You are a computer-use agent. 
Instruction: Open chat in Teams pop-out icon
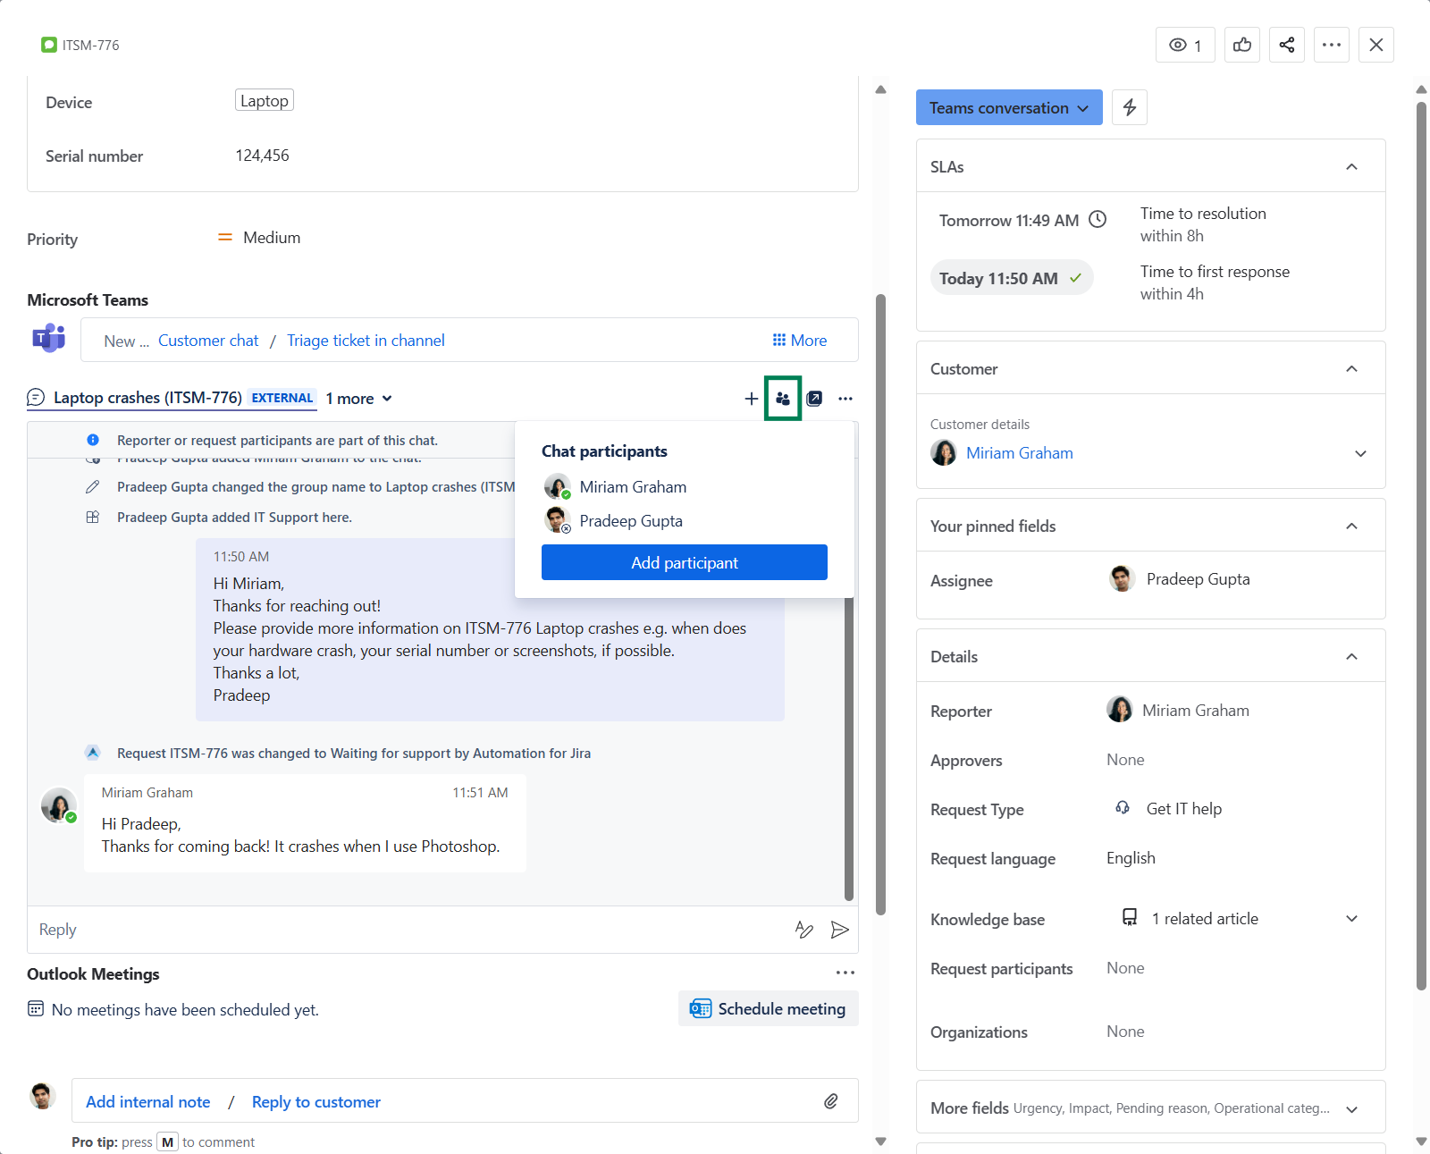click(814, 399)
